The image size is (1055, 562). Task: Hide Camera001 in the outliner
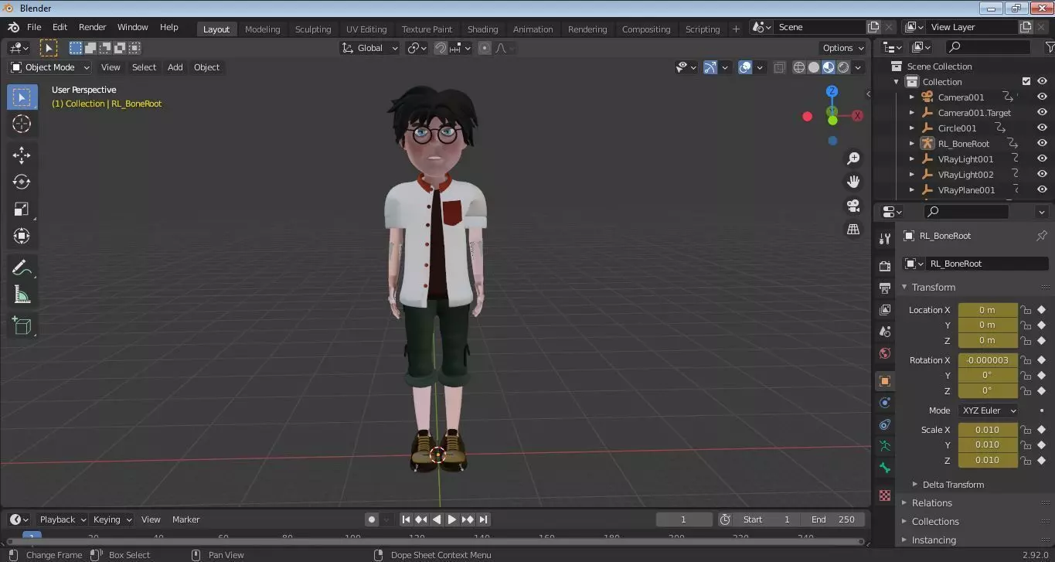pyautogui.click(x=1042, y=97)
